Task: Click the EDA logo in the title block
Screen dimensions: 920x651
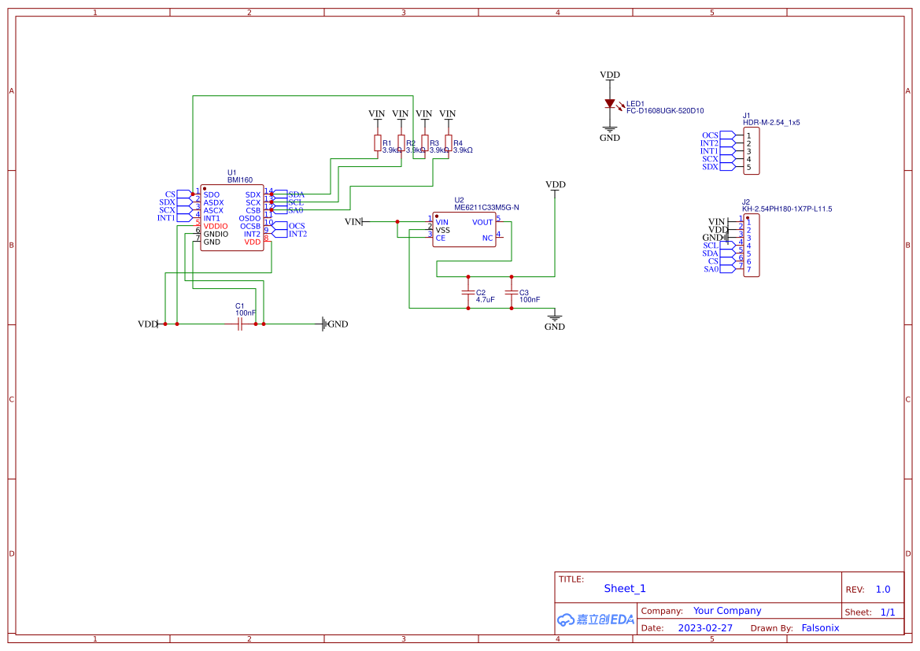Action: point(596,620)
